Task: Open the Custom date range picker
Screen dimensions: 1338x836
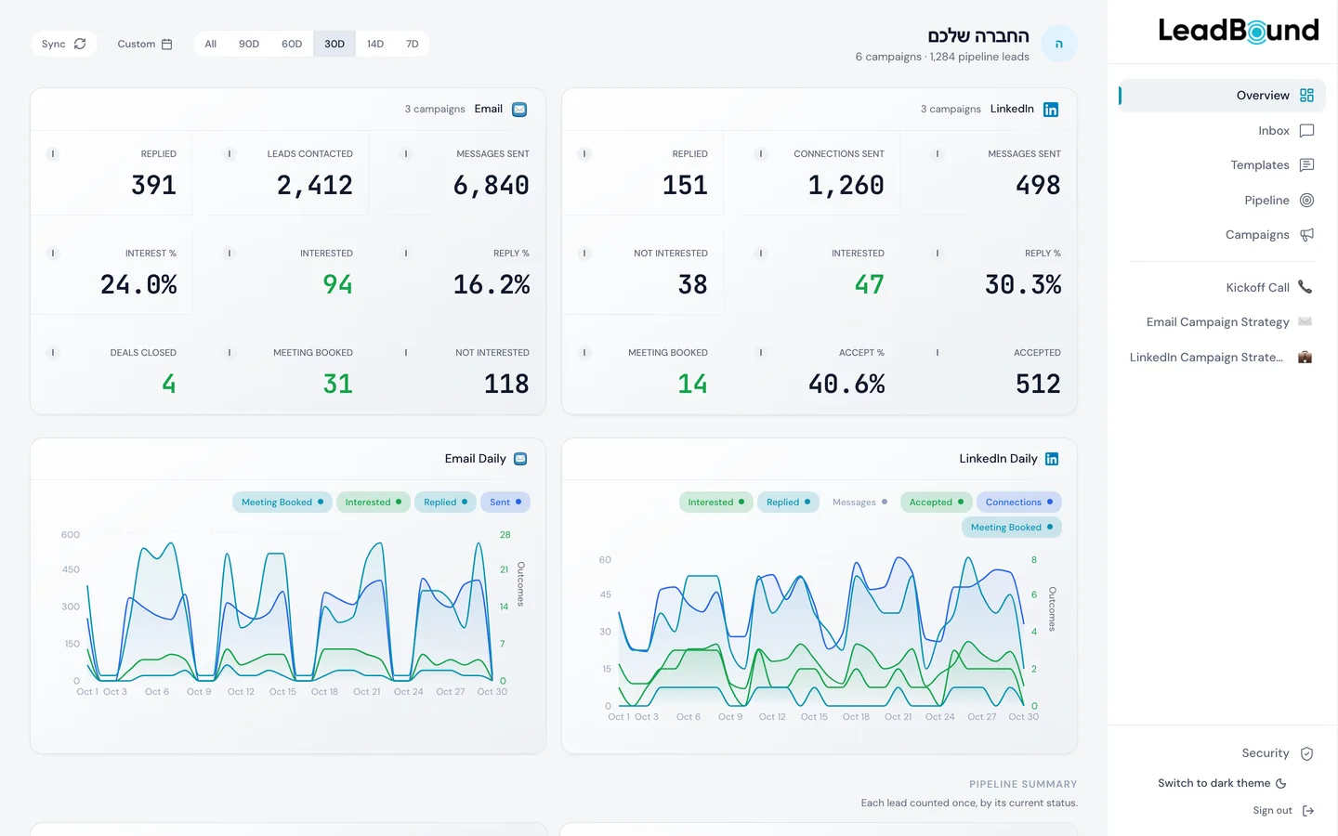Action: [145, 44]
